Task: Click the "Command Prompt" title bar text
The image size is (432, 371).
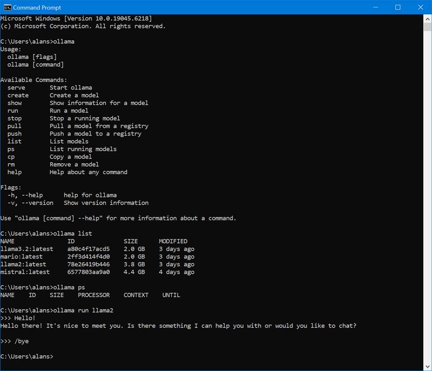Action: coord(37,7)
